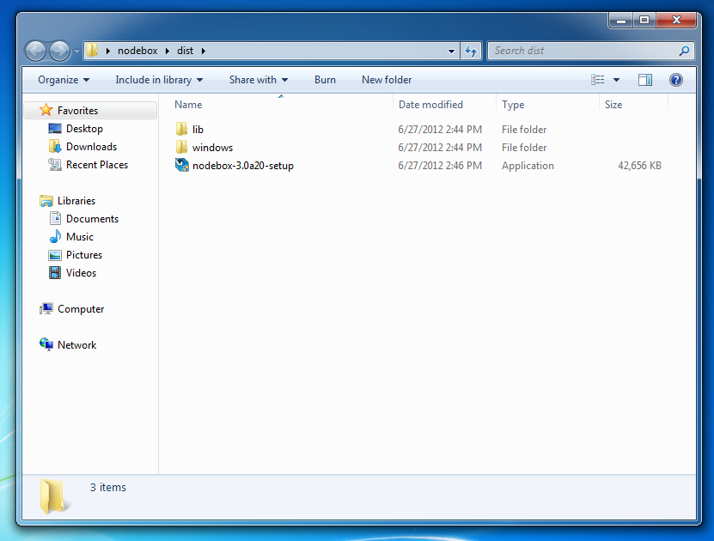Image resolution: width=714 pixels, height=541 pixels.
Task: Refresh the dist folder view
Action: 471,51
